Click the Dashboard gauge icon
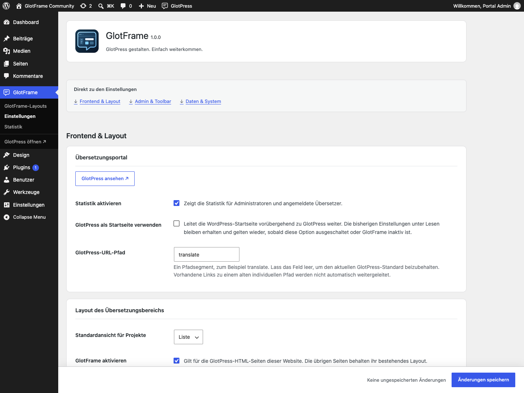 (x=7, y=22)
